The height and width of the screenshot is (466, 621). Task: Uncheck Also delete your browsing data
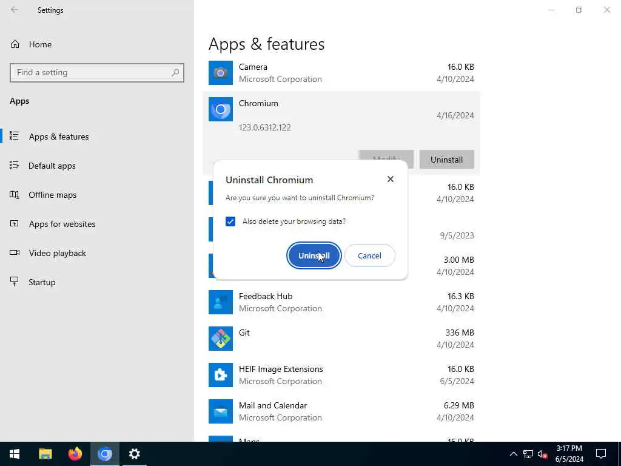230,221
